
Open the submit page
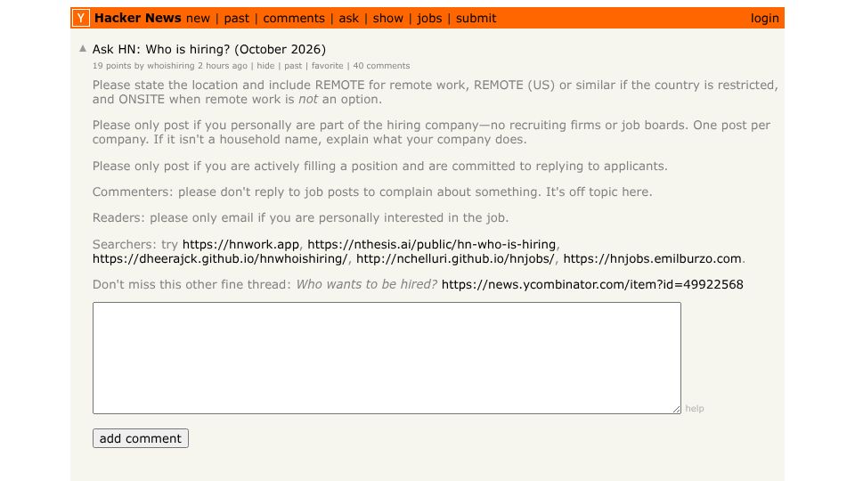476,18
